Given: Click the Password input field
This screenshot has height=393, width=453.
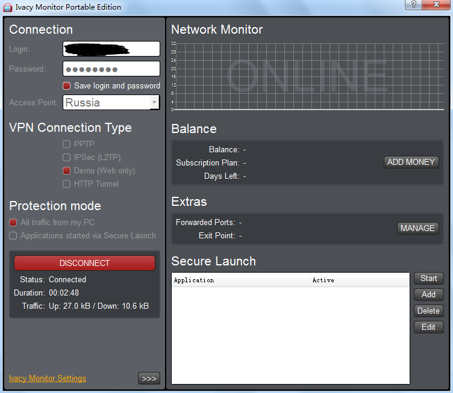Looking at the screenshot, I should (111, 69).
